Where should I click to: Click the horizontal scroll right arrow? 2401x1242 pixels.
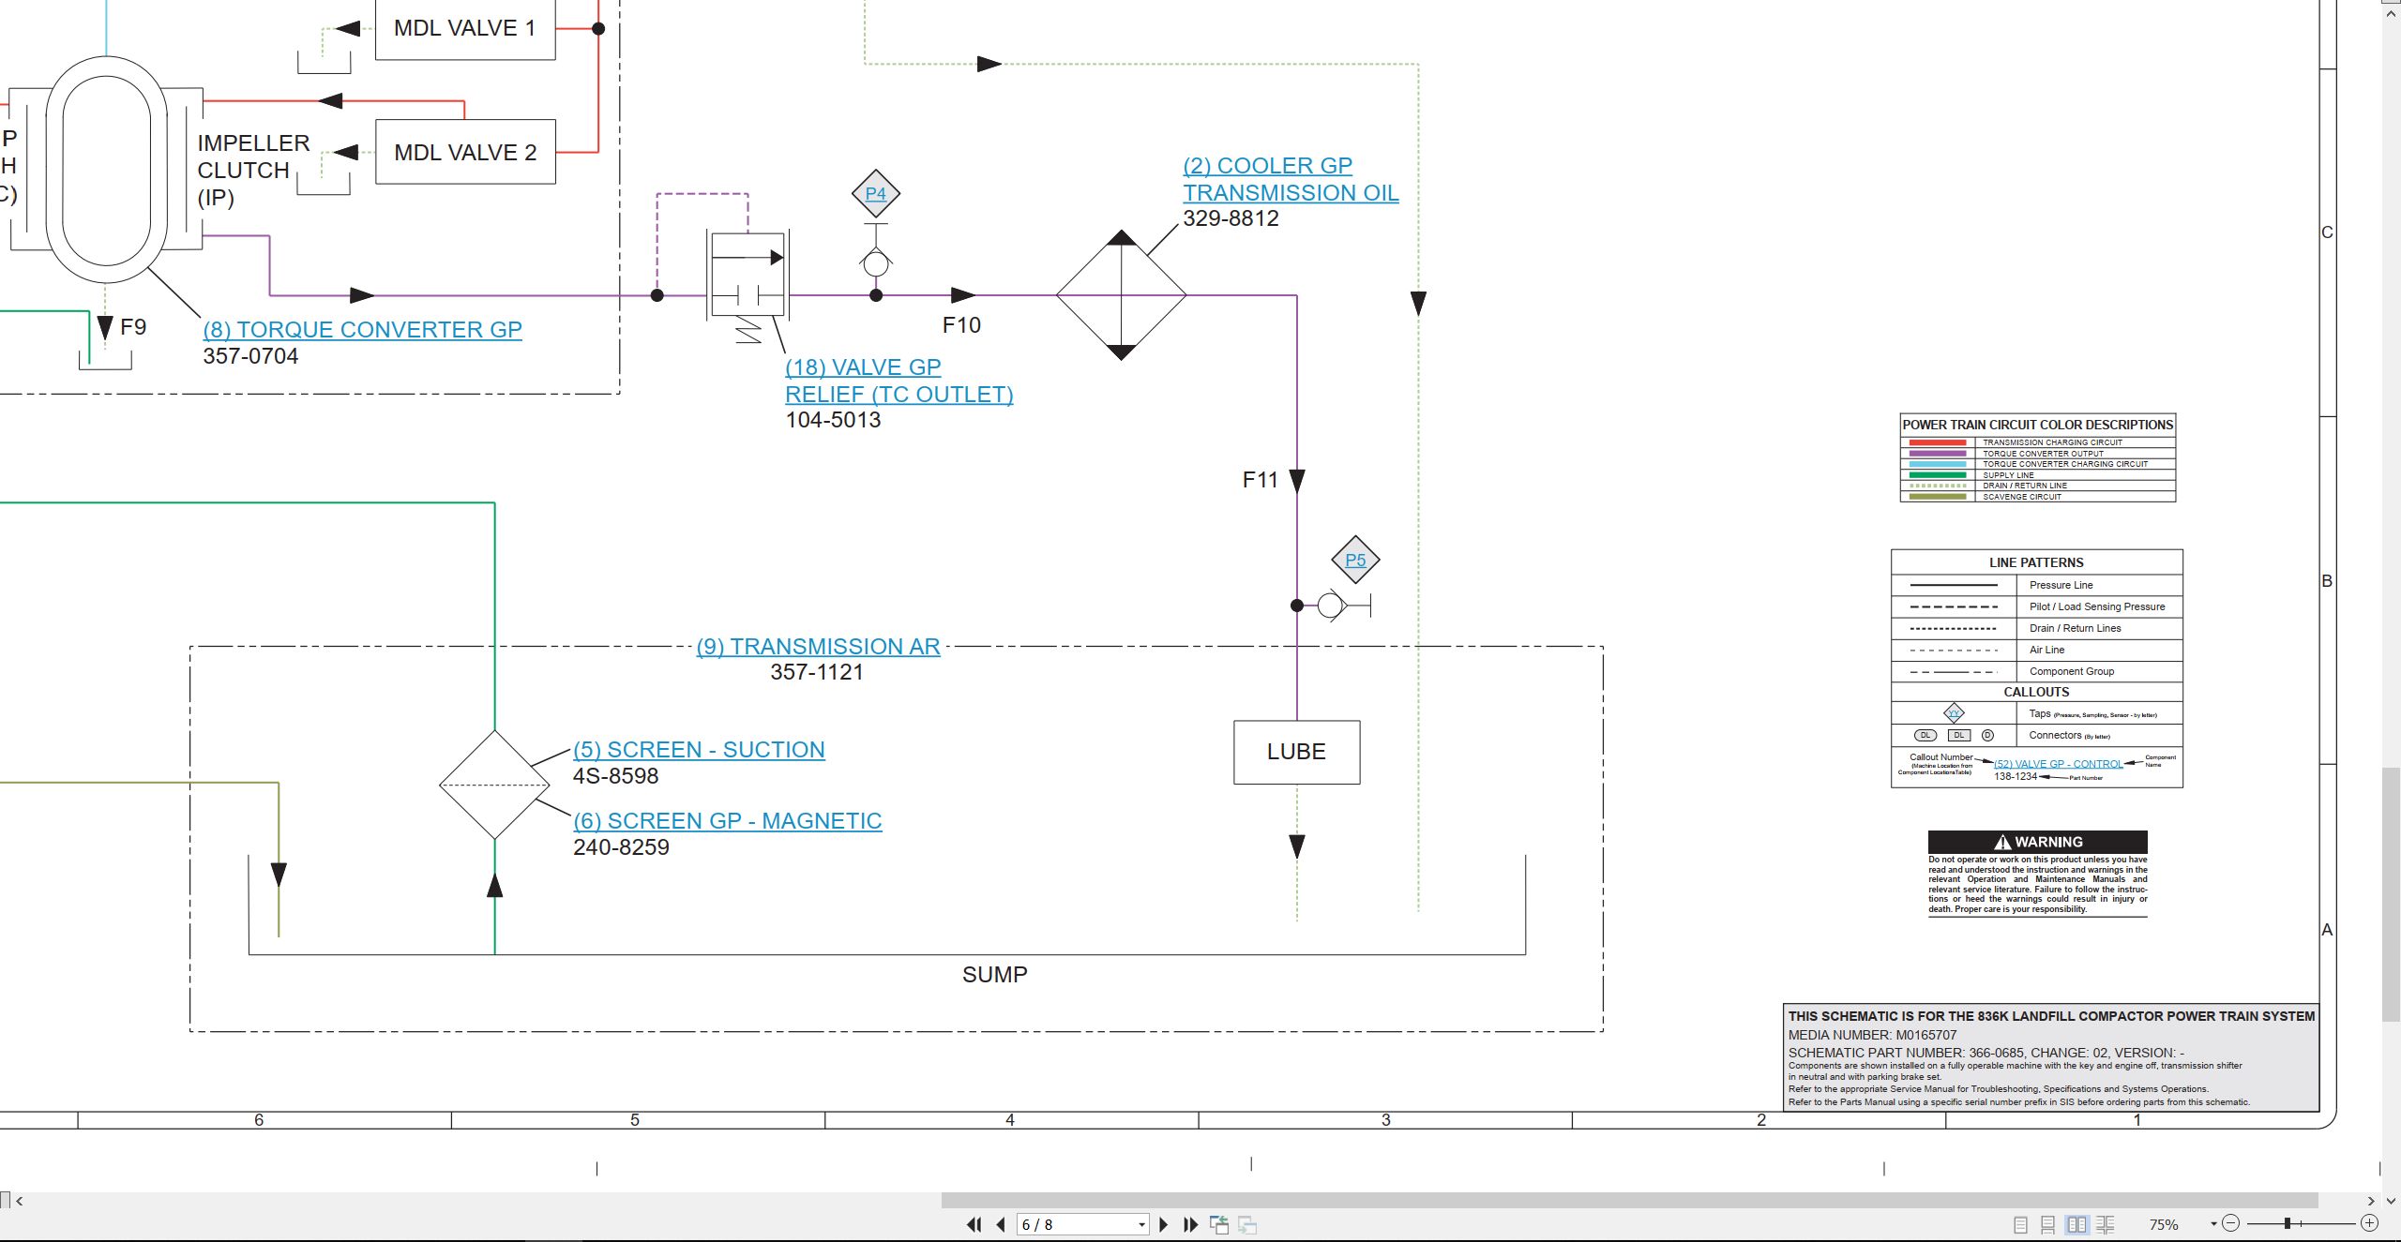2370,1201
